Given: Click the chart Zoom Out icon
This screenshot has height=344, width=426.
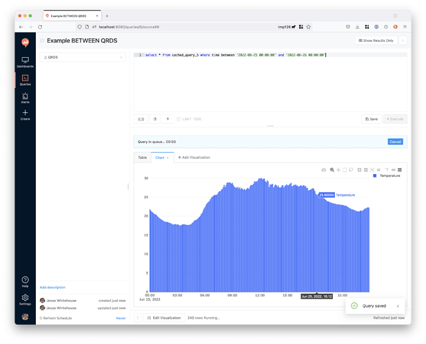Looking at the screenshot, I should (x=366, y=170).
